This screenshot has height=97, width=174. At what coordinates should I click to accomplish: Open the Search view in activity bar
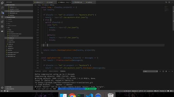pyautogui.click(x=2, y=8)
